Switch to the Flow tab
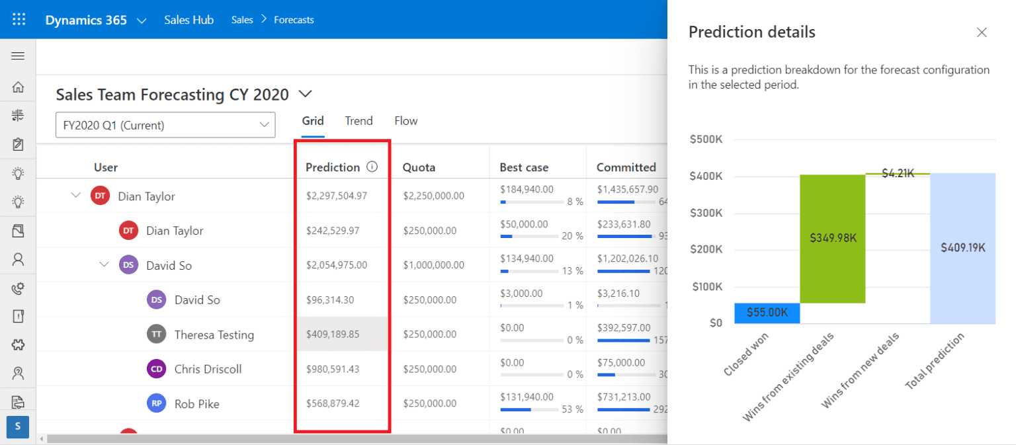 click(405, 120)
